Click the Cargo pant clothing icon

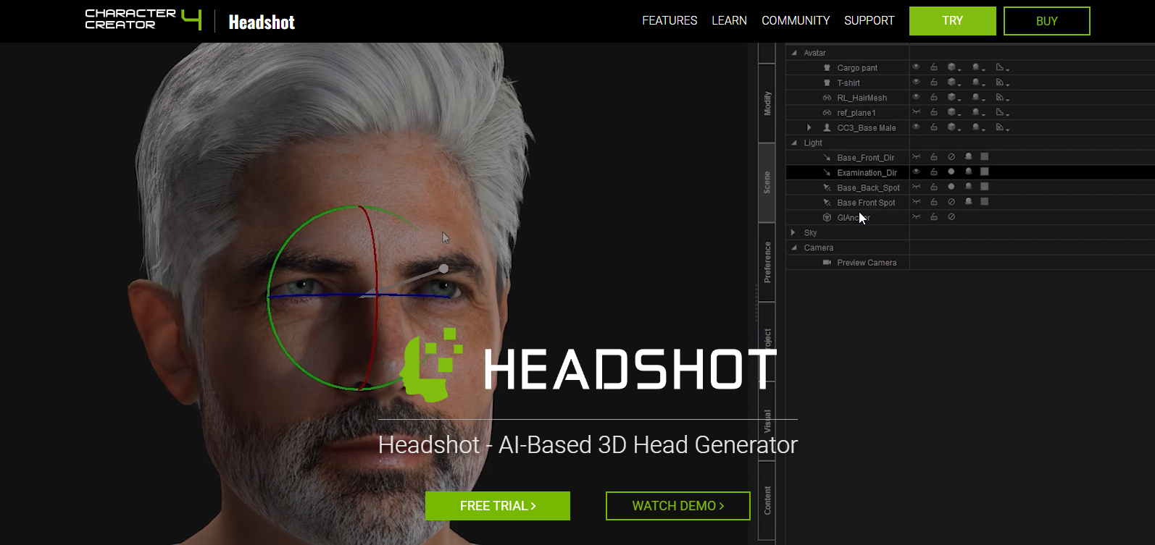[x=827, y=68]
